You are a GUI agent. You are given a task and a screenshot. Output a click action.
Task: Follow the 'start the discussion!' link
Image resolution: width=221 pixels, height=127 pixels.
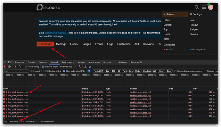point(55,33)
